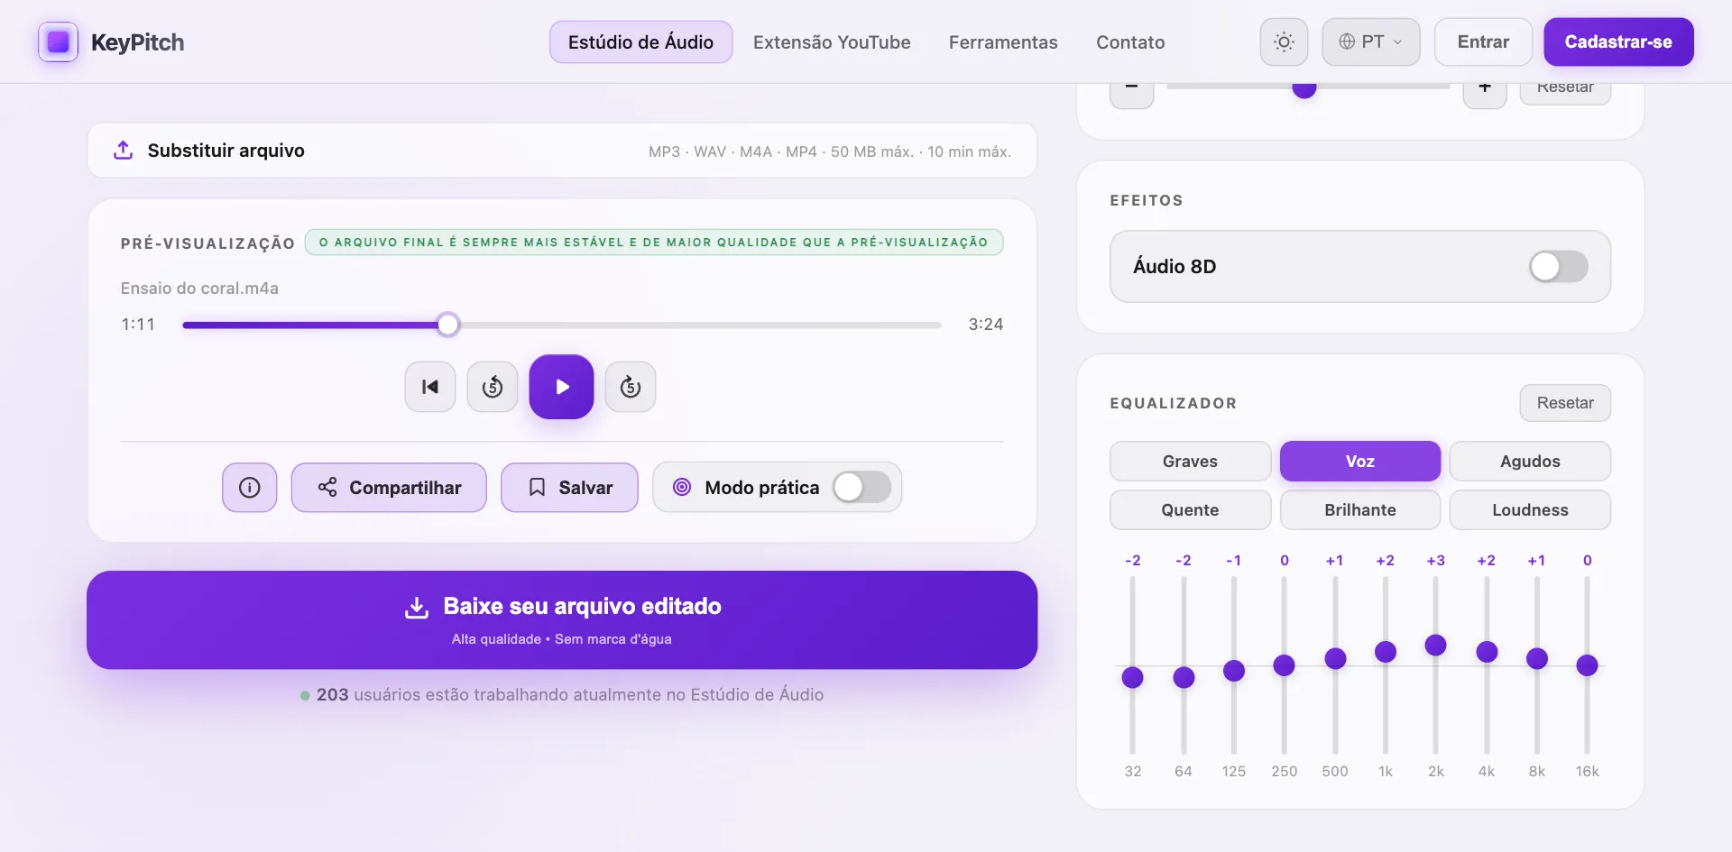Click the Compartilhar share button
Screen dimensions: 1732x852
coord(389,488)
